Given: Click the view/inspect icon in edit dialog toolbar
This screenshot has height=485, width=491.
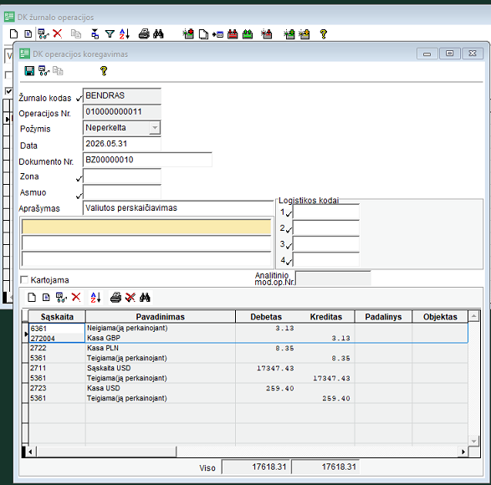Looking at the screenshot, I should coord(43,71).
